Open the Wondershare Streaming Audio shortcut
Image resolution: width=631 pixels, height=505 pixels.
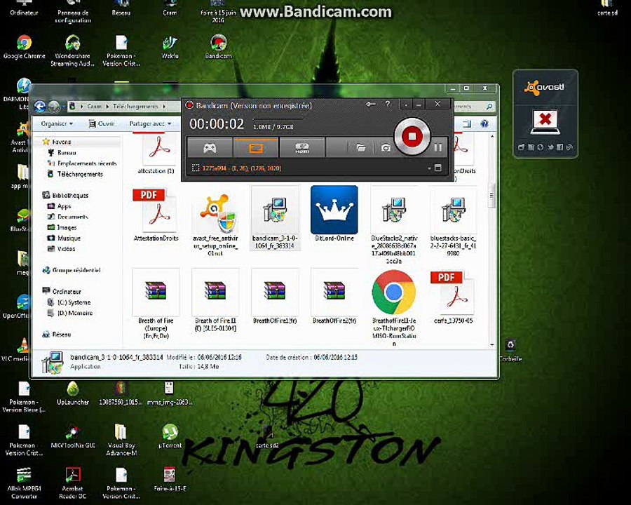click(73, 50)
